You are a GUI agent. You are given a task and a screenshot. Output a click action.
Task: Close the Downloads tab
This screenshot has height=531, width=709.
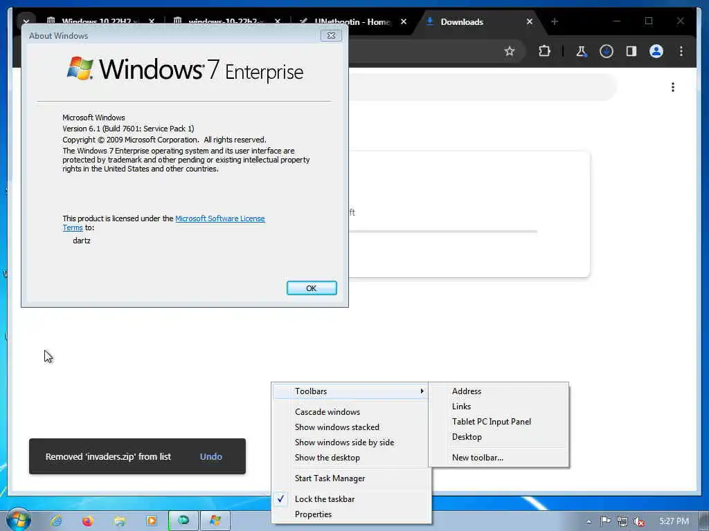(530, 21)
